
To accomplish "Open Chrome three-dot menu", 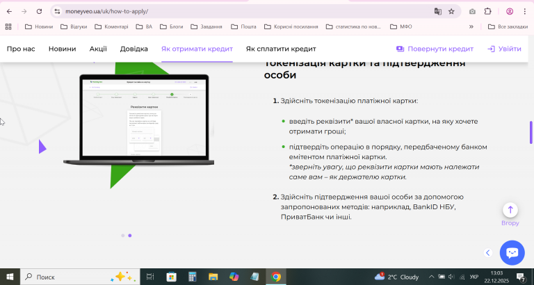I will (x=525, y=11).
